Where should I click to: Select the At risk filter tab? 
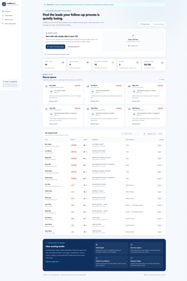point(160,134)
